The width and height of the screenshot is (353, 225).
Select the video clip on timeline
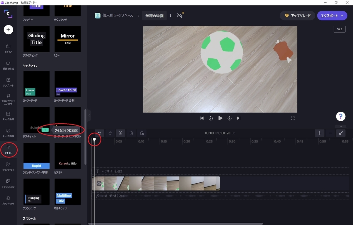[156, 183]
